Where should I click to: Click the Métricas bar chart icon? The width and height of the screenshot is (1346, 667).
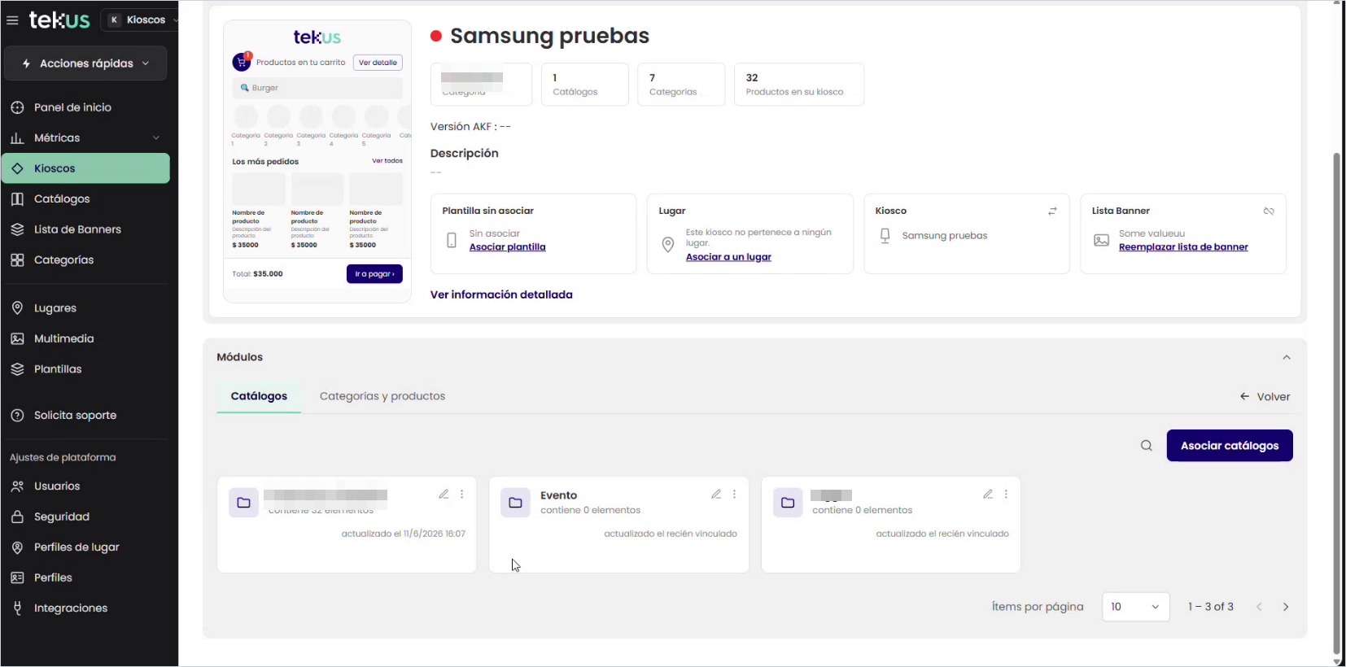pyautogui.click(x=17, y=138)
